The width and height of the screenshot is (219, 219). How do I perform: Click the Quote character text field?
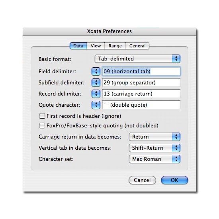coord(141,105)
